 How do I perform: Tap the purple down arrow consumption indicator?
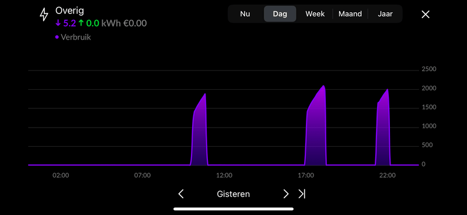coord(58,23)
